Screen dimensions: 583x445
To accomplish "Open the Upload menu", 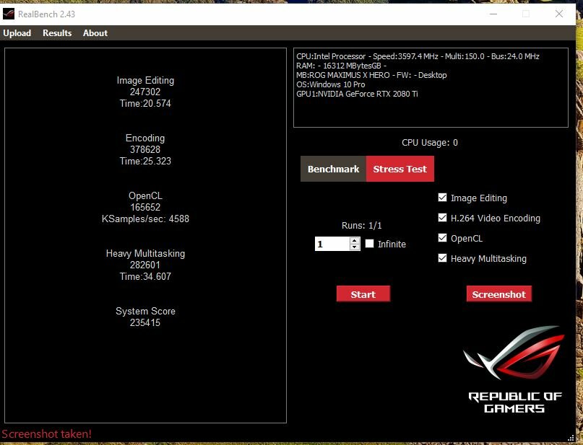I will coord(17,33).
